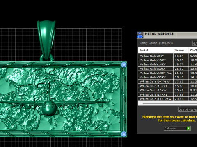This screenshot has width=197, height=147.
Task: Select the Yellow Gold:9KY row
Action: (x=168, y=56)
